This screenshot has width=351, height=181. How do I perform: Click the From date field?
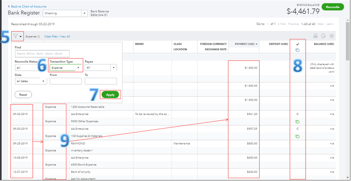click(66, 81)
